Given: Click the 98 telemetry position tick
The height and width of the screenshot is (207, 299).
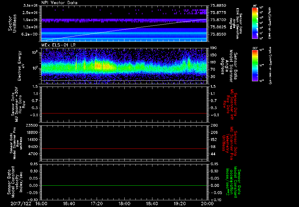Looking at the screenshot, I should pos(213,147).
